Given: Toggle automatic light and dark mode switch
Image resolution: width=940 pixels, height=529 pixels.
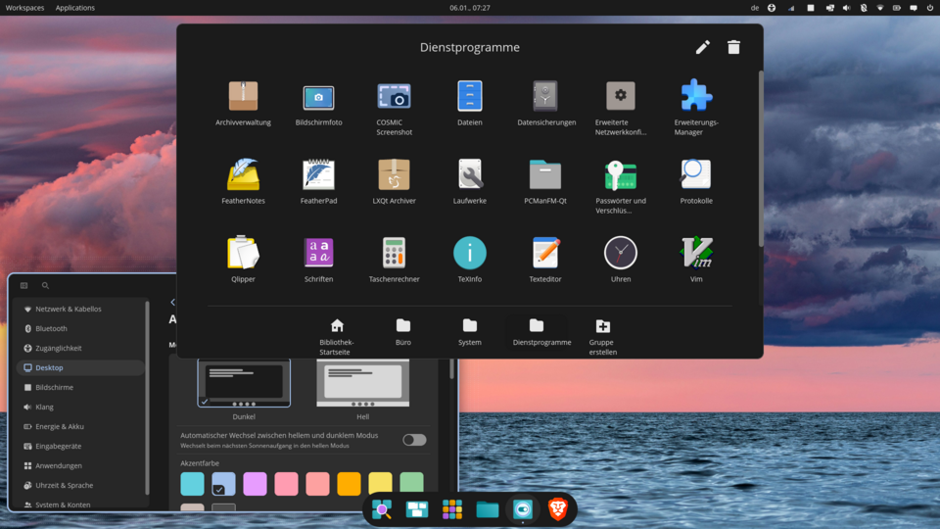Looking at the screenshot, I should pos(414,440).
